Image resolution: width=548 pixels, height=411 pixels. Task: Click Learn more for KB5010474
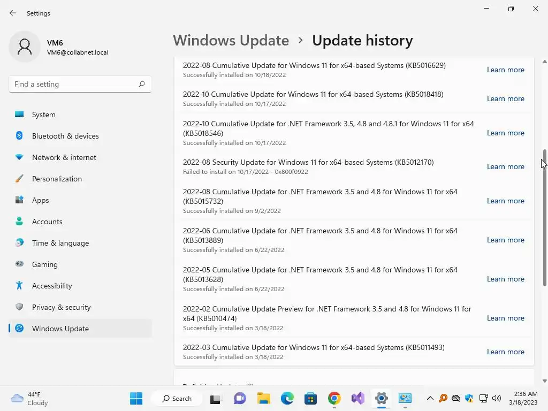505,318
